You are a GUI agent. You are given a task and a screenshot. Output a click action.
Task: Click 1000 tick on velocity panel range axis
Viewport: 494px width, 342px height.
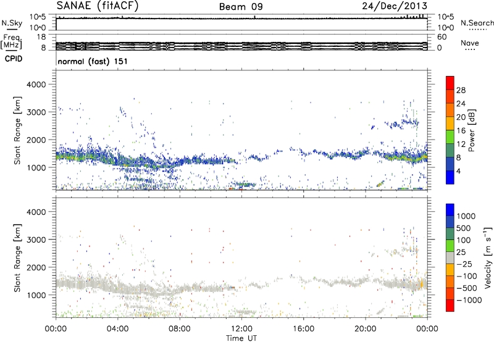tap(36, 295)
